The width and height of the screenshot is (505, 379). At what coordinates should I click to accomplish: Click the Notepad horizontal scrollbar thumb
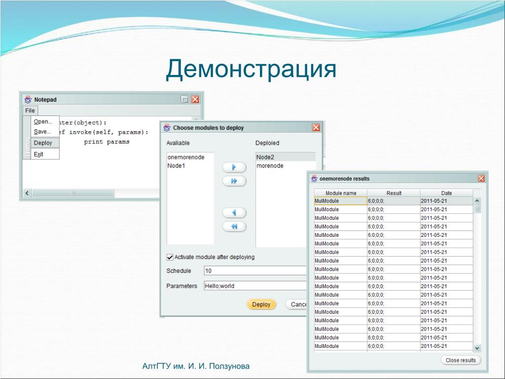[73, 193]
